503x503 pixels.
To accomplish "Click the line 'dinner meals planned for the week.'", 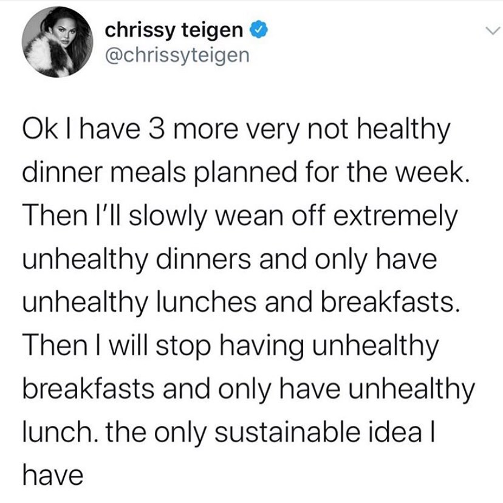I will [245, 173].
